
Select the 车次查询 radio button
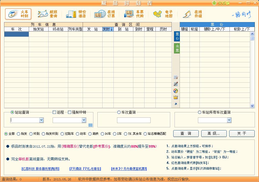pos(119,112)
